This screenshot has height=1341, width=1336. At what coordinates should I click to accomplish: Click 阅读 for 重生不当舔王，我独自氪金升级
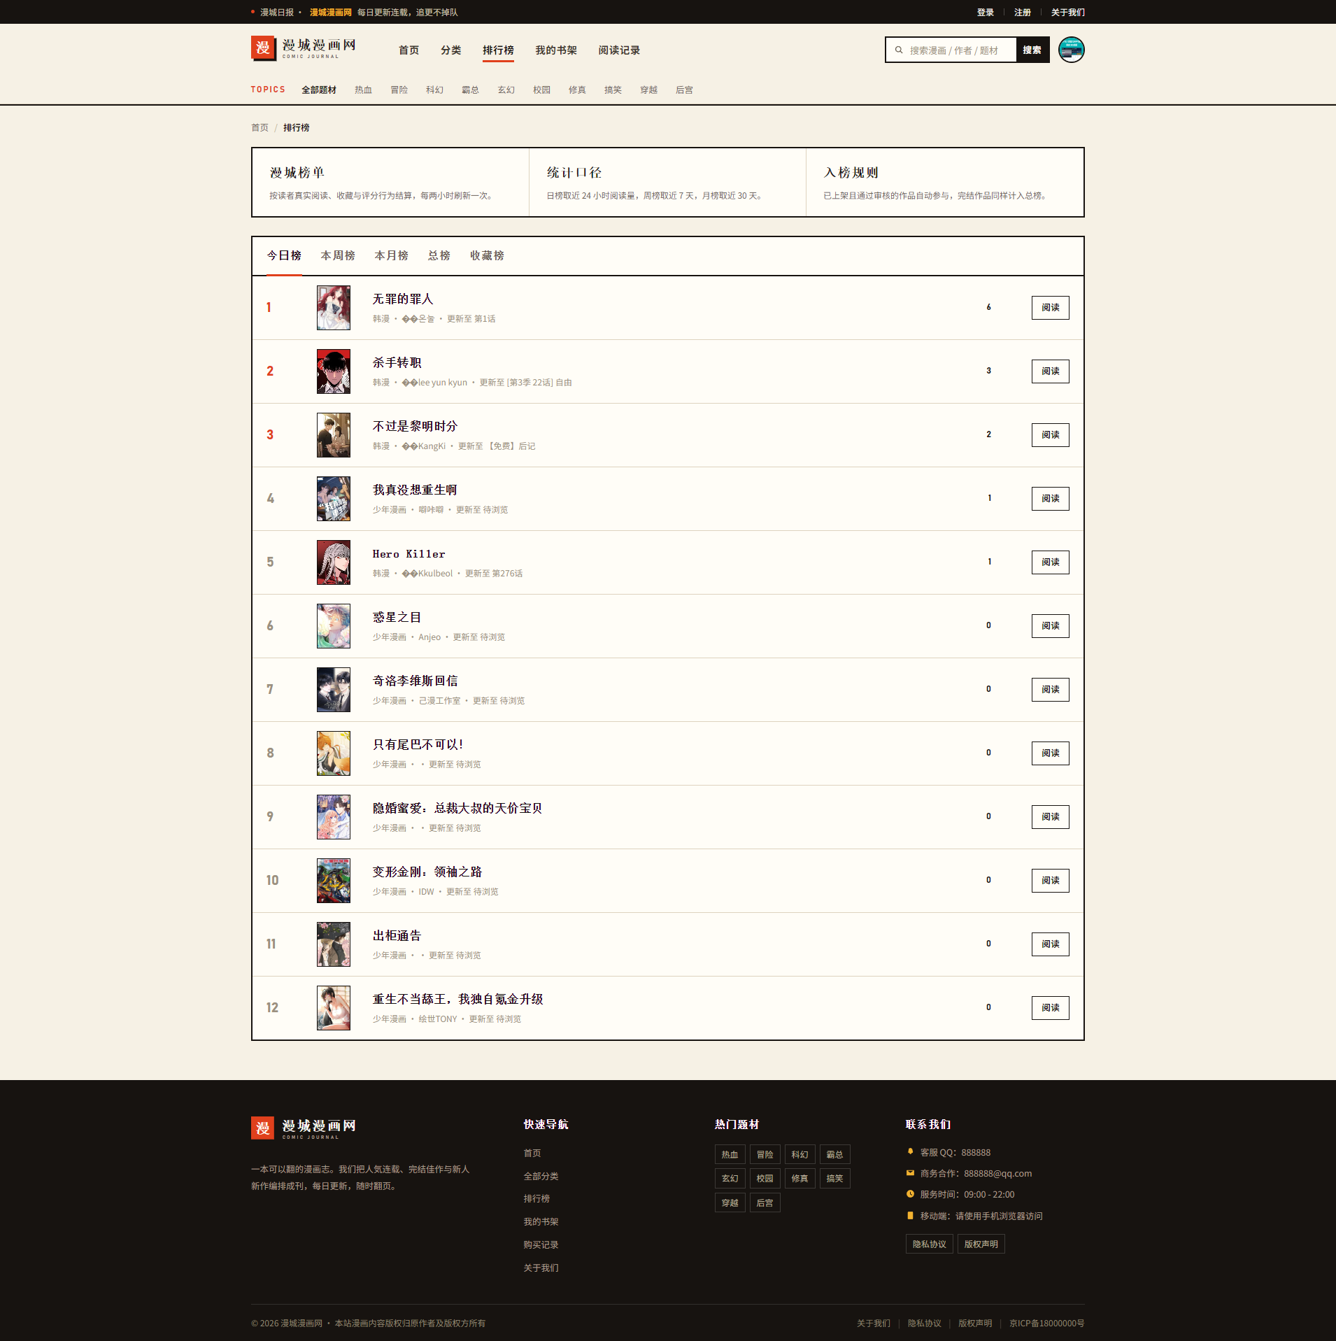[1050, 1008]
